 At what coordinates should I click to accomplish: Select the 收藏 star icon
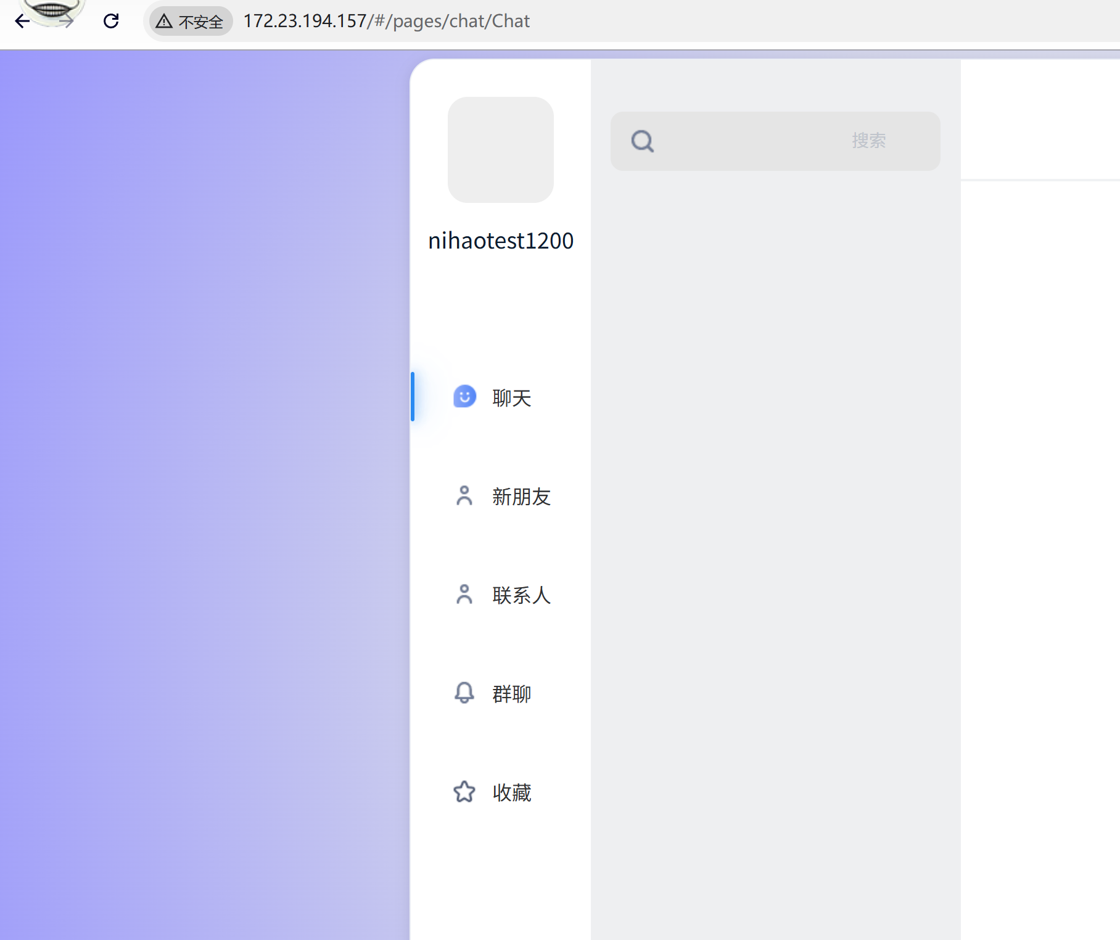point(464,792)
